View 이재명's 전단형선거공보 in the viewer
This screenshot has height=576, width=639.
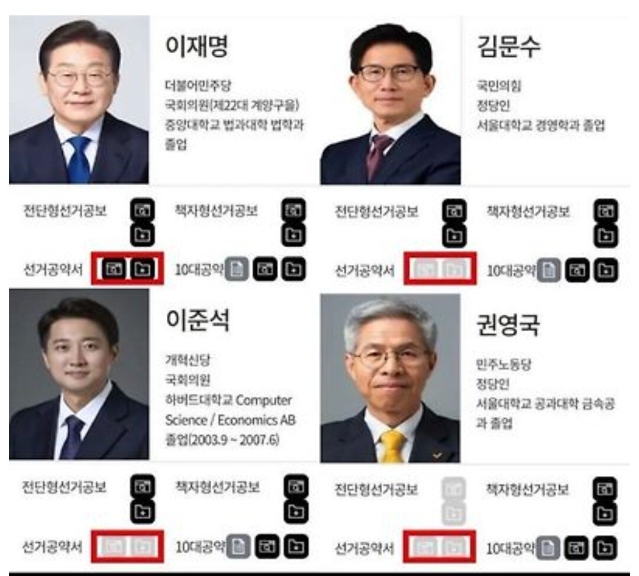(142, 210)
